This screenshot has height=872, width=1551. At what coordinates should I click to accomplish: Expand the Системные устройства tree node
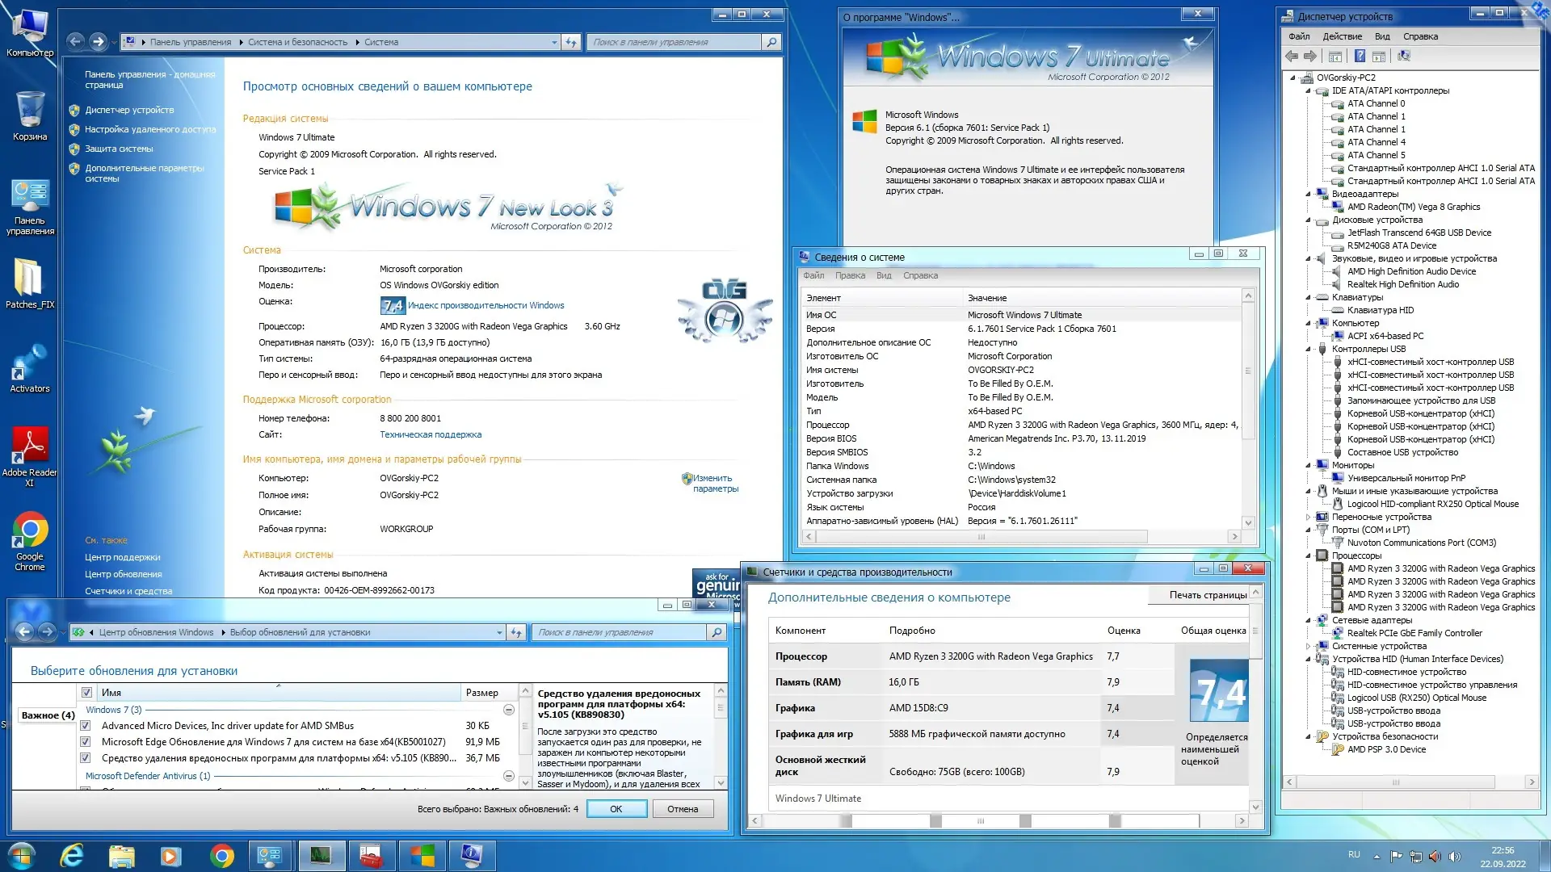click(1309, 646)
